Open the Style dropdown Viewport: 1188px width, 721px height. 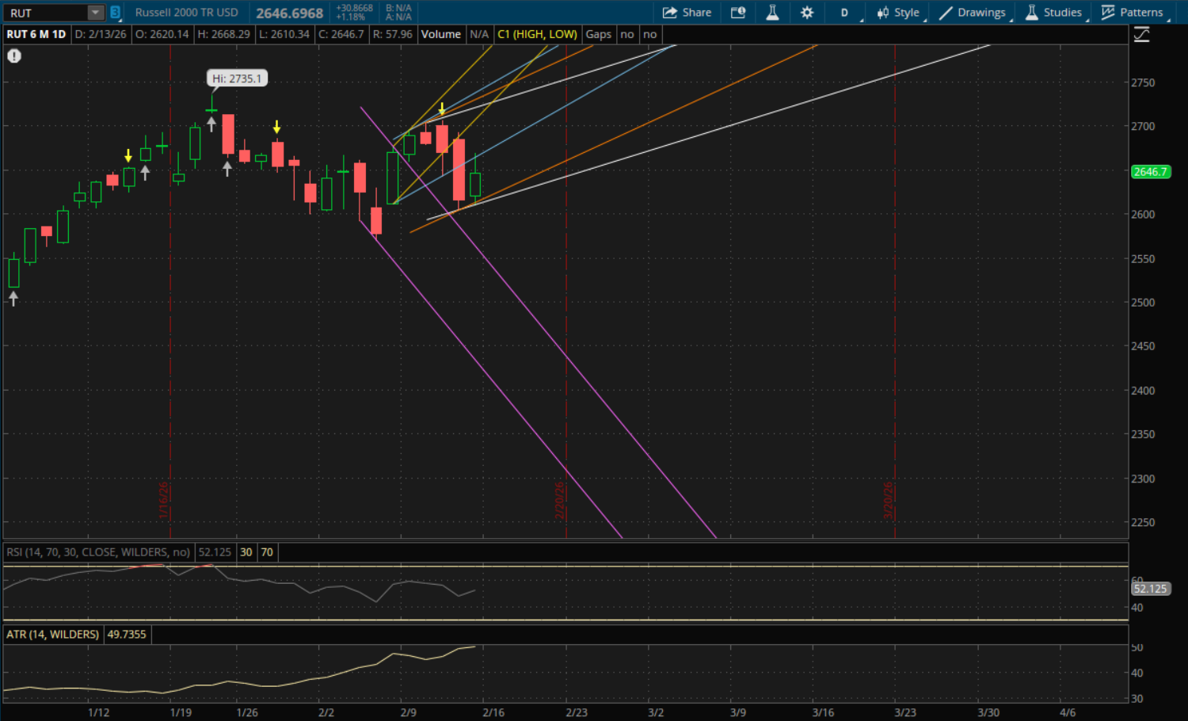tap(899, 13)
